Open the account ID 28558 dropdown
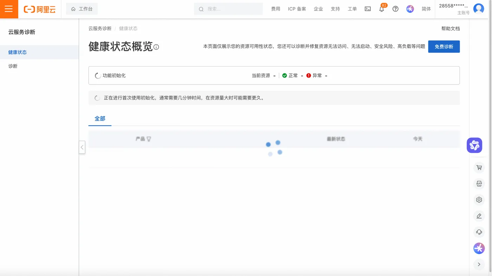492x276 pixels. 454,6
